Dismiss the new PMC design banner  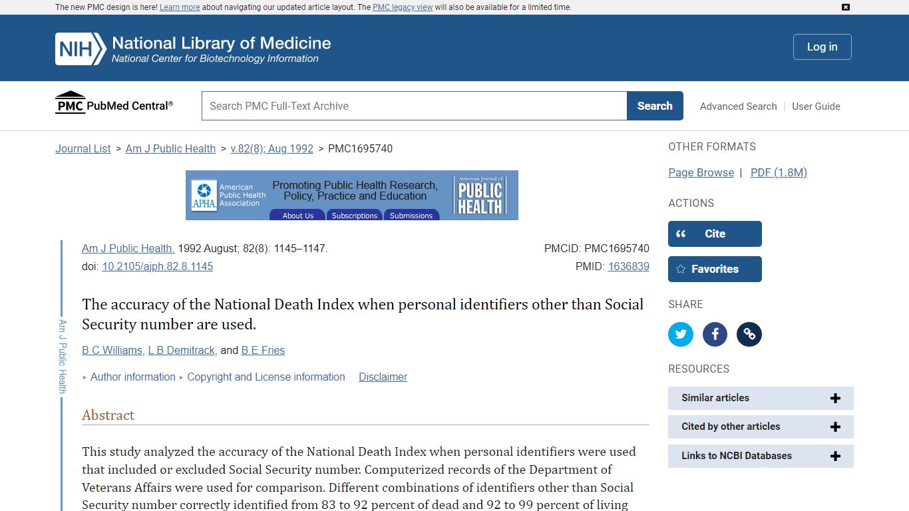point(846,7)
